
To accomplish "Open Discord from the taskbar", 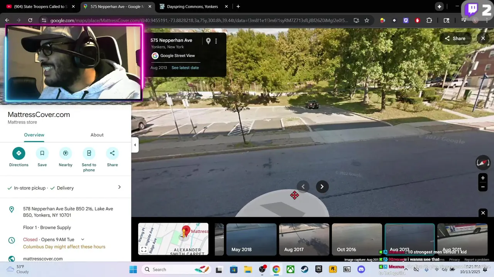I will (361, 269).
